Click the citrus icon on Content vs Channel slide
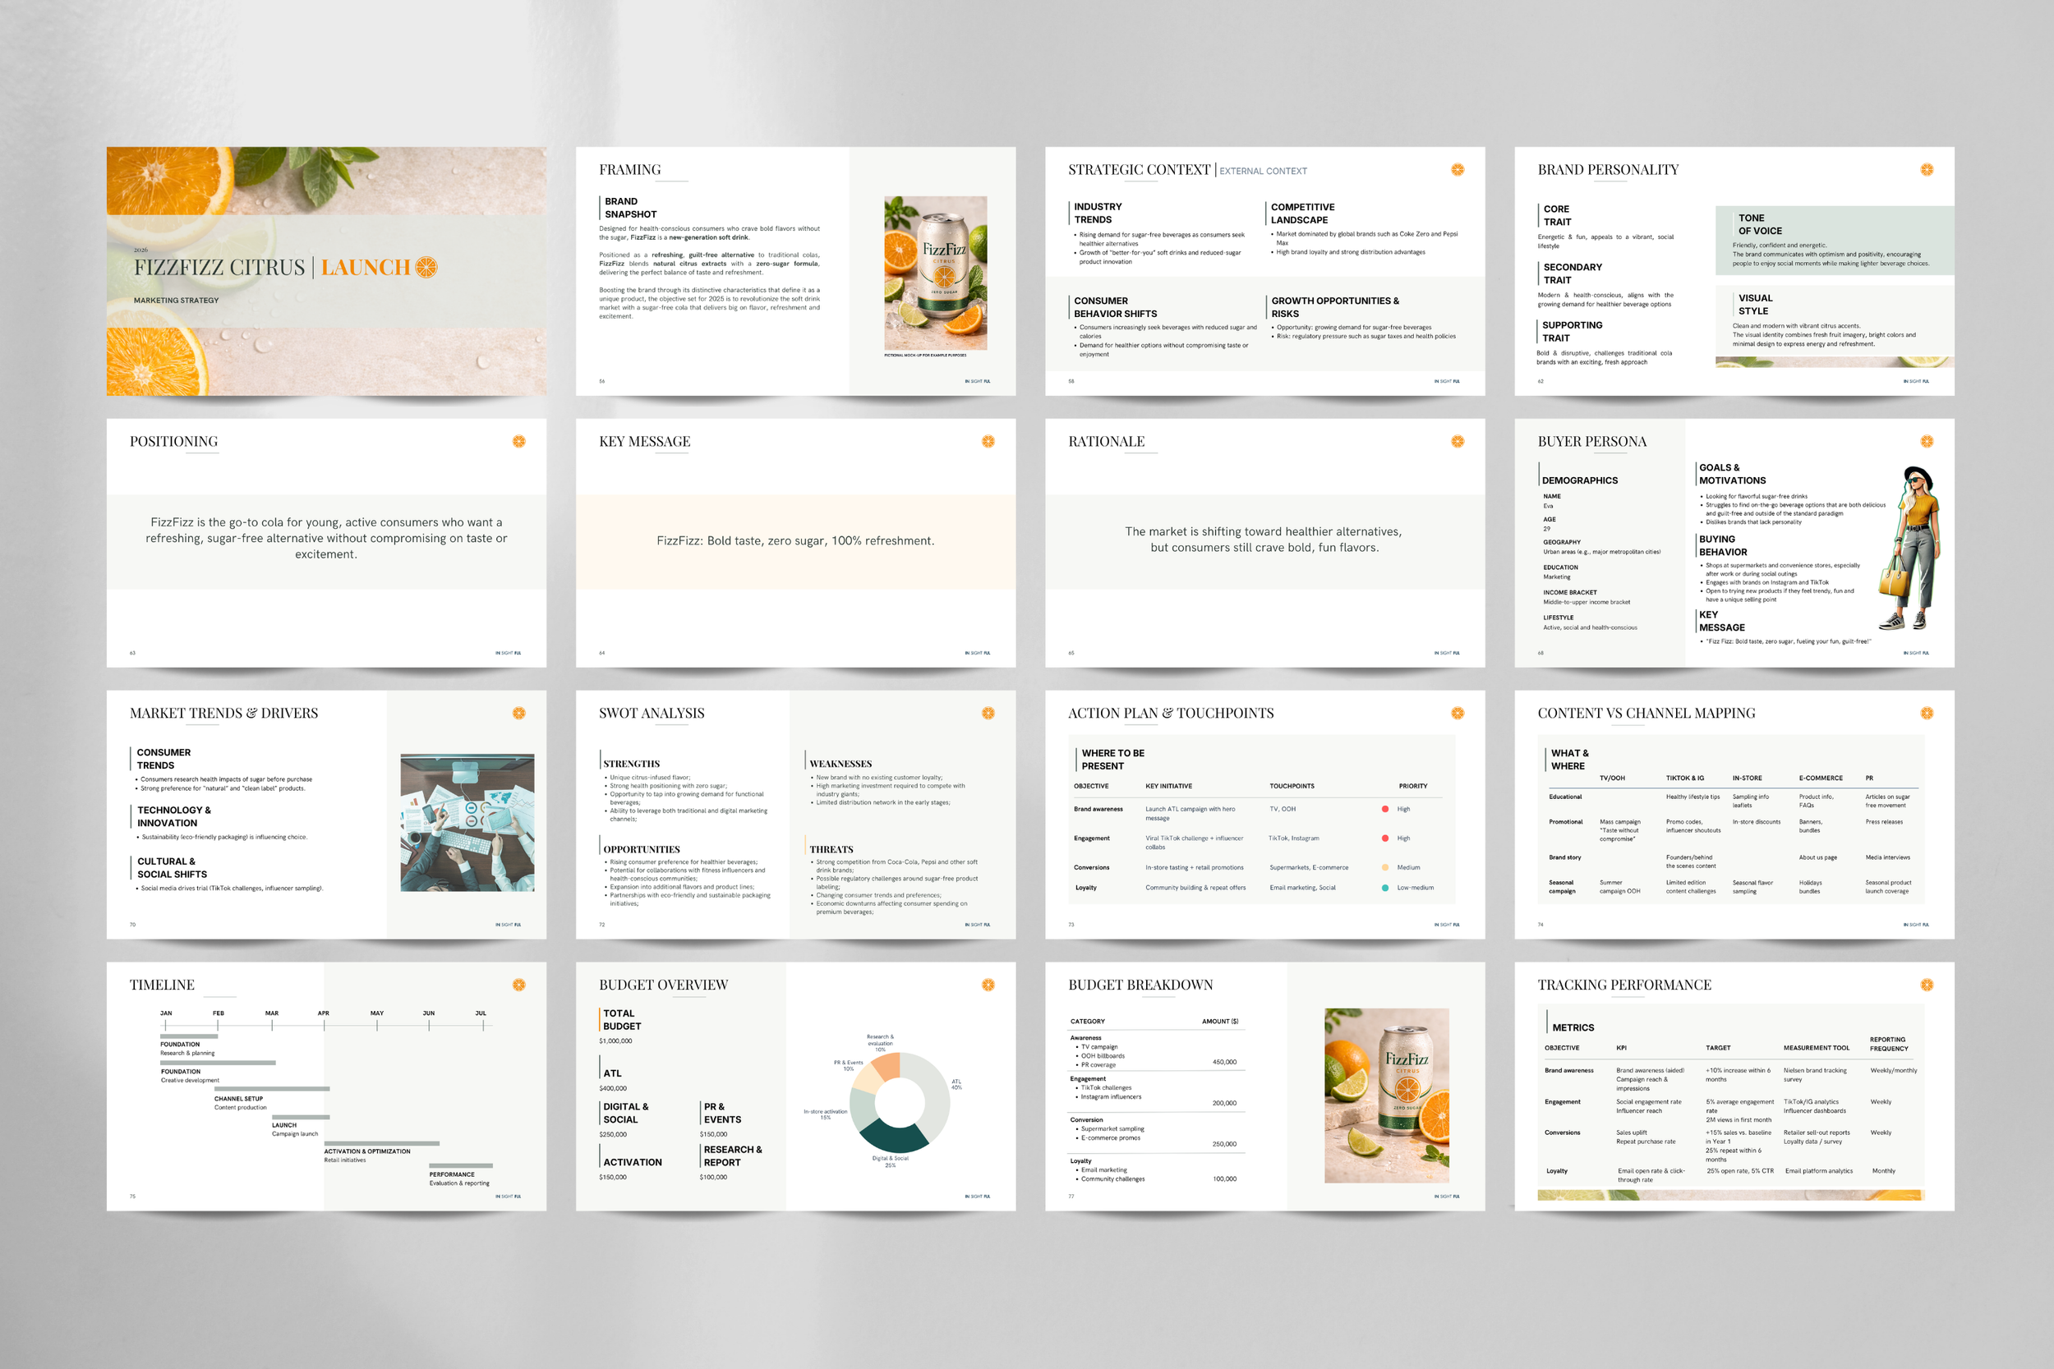Image resolution: width=2054 pixels, height=1369 pixels. click(x=1927, y=713)
